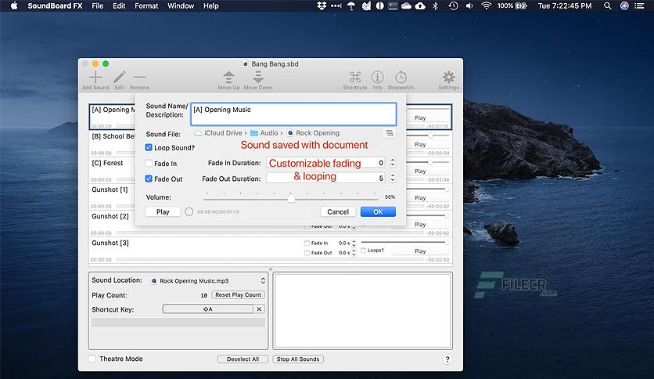This screenshot has height=379, width=654.
Task: Uncheck the Loop Sound? checkbox
Action: [149, 147]
